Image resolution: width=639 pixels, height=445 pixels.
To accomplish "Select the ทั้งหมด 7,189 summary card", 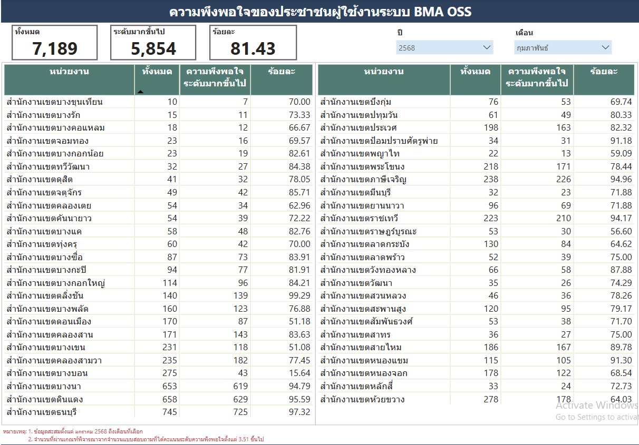I will pyautogui.click(x=55, y=43).
